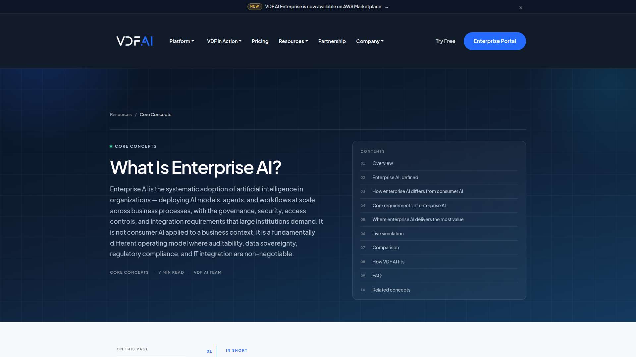Click the Resources breadcrumb link
Image resolution: width=636 pixels, height=357 pixels.
coord(121,115)
